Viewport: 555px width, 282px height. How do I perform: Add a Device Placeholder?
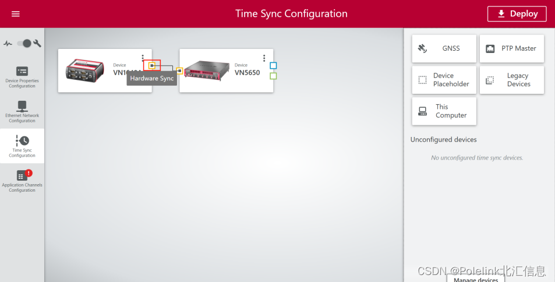444,80
